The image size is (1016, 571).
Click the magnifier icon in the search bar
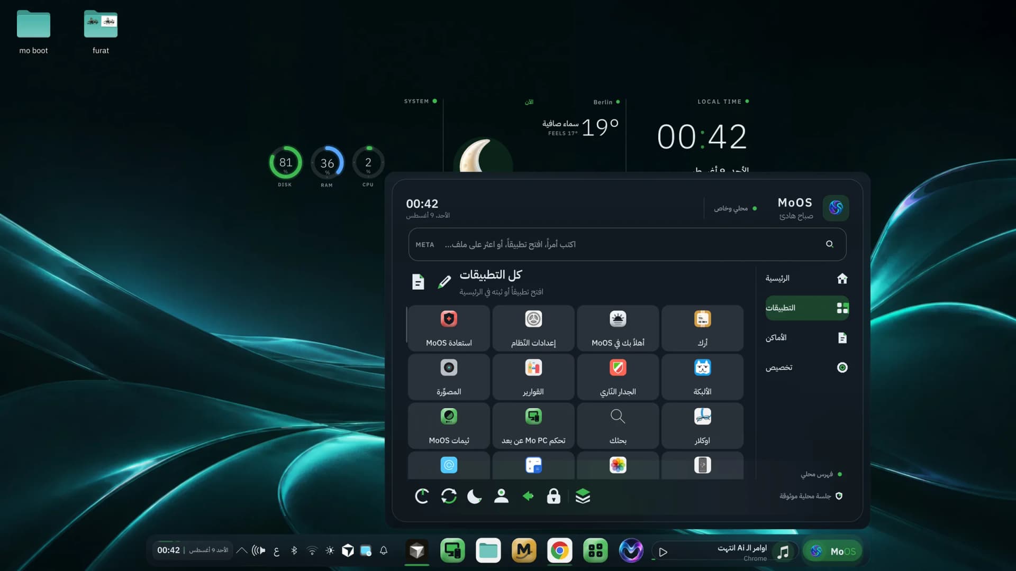pyautogui.click(x=830, y=244)
